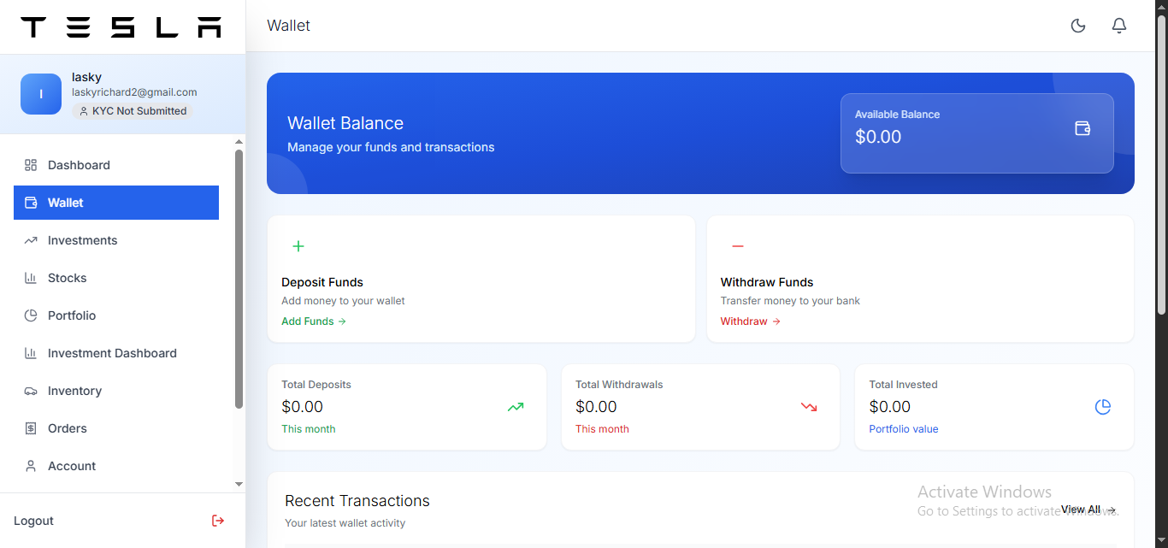The width and height of the screenshot is (1168, 548).
Task: Click the Account person icon
Action: click(31, 466)
